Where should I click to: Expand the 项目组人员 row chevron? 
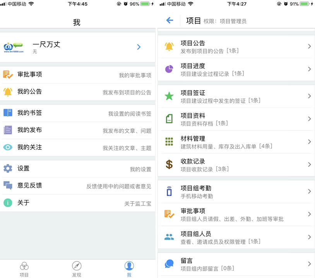(x=309, y=237)
